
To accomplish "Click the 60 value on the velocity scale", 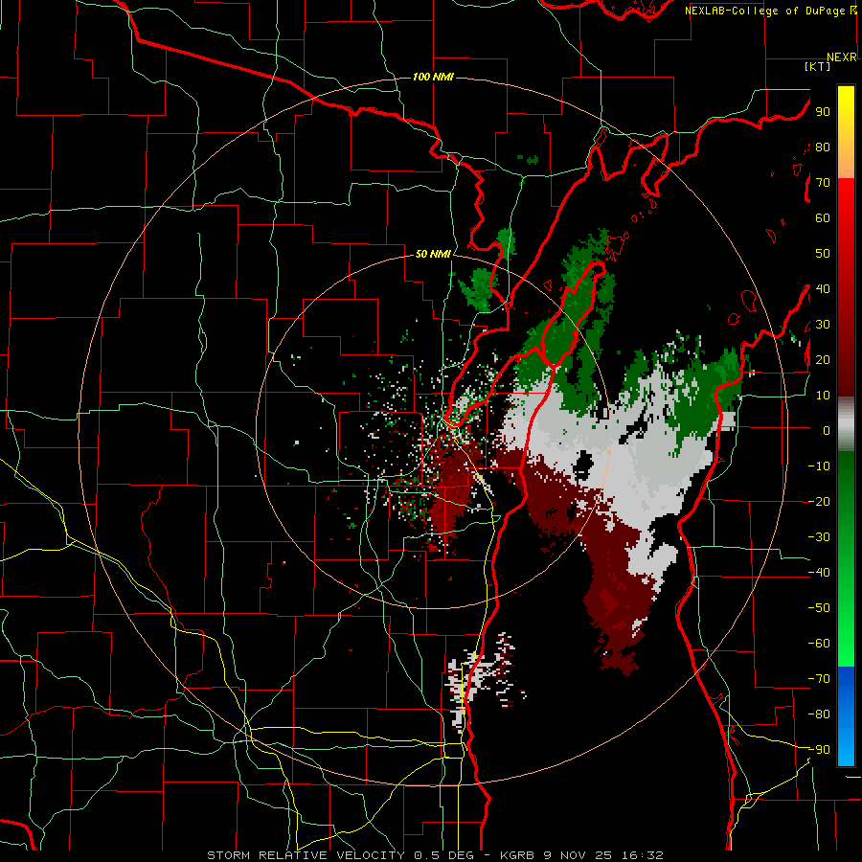I will (x=823, y=218).
